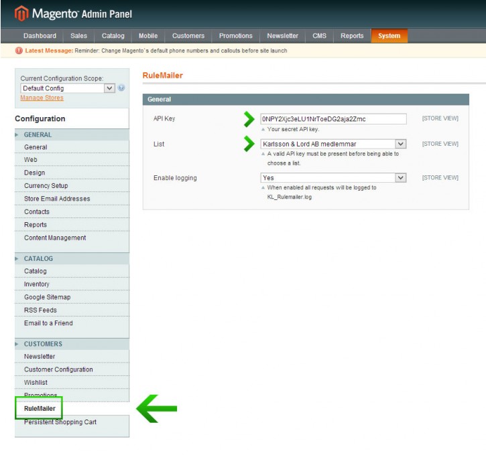Click the STORE VIEW label beside API Key
This screenshot has height=455, width=486.
pos(440,118)
